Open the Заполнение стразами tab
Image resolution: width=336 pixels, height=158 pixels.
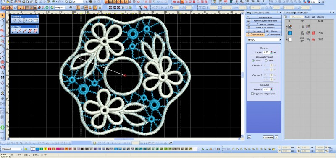[x=264, y=28]
